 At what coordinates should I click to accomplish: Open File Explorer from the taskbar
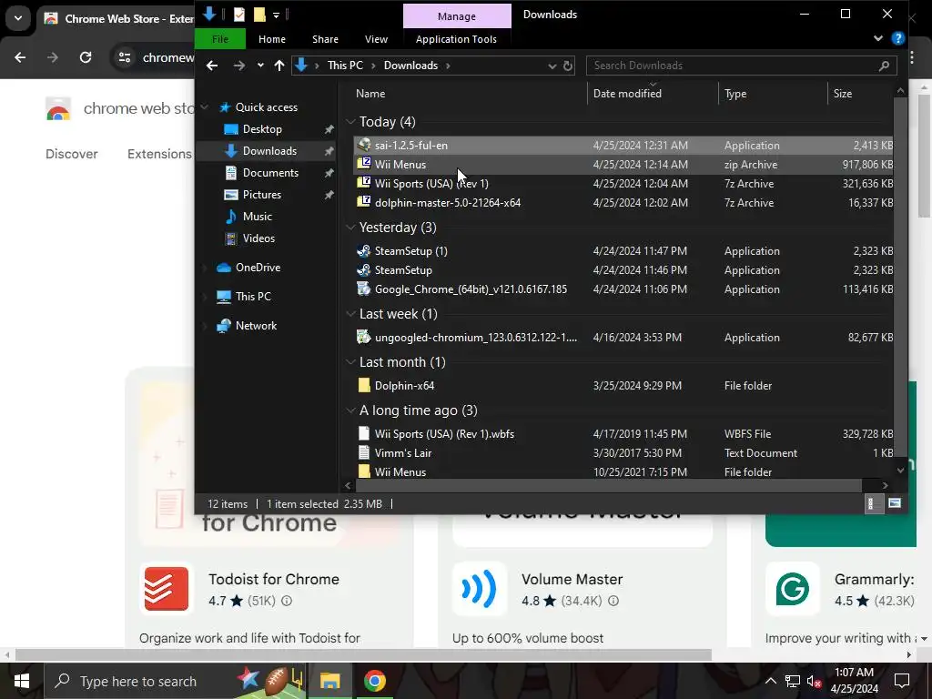[x=329, y=681]
